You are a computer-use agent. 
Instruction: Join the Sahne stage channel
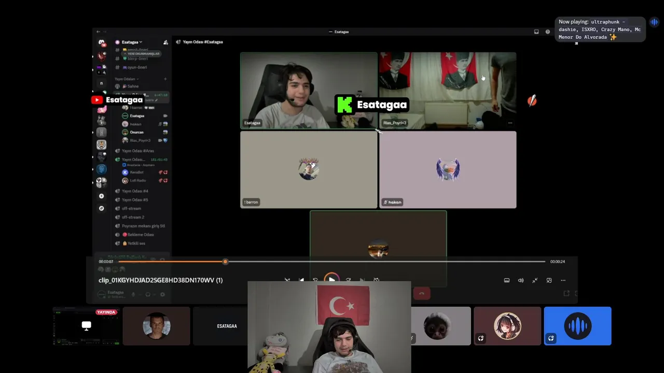coord(133,86)
